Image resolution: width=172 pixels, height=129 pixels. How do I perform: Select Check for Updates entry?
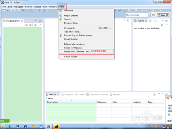click(x=73, y=48)
